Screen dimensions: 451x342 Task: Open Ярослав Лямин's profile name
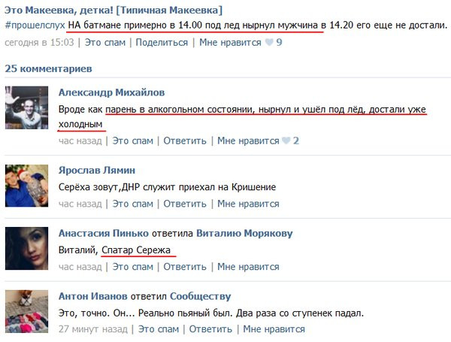point(97,170)
